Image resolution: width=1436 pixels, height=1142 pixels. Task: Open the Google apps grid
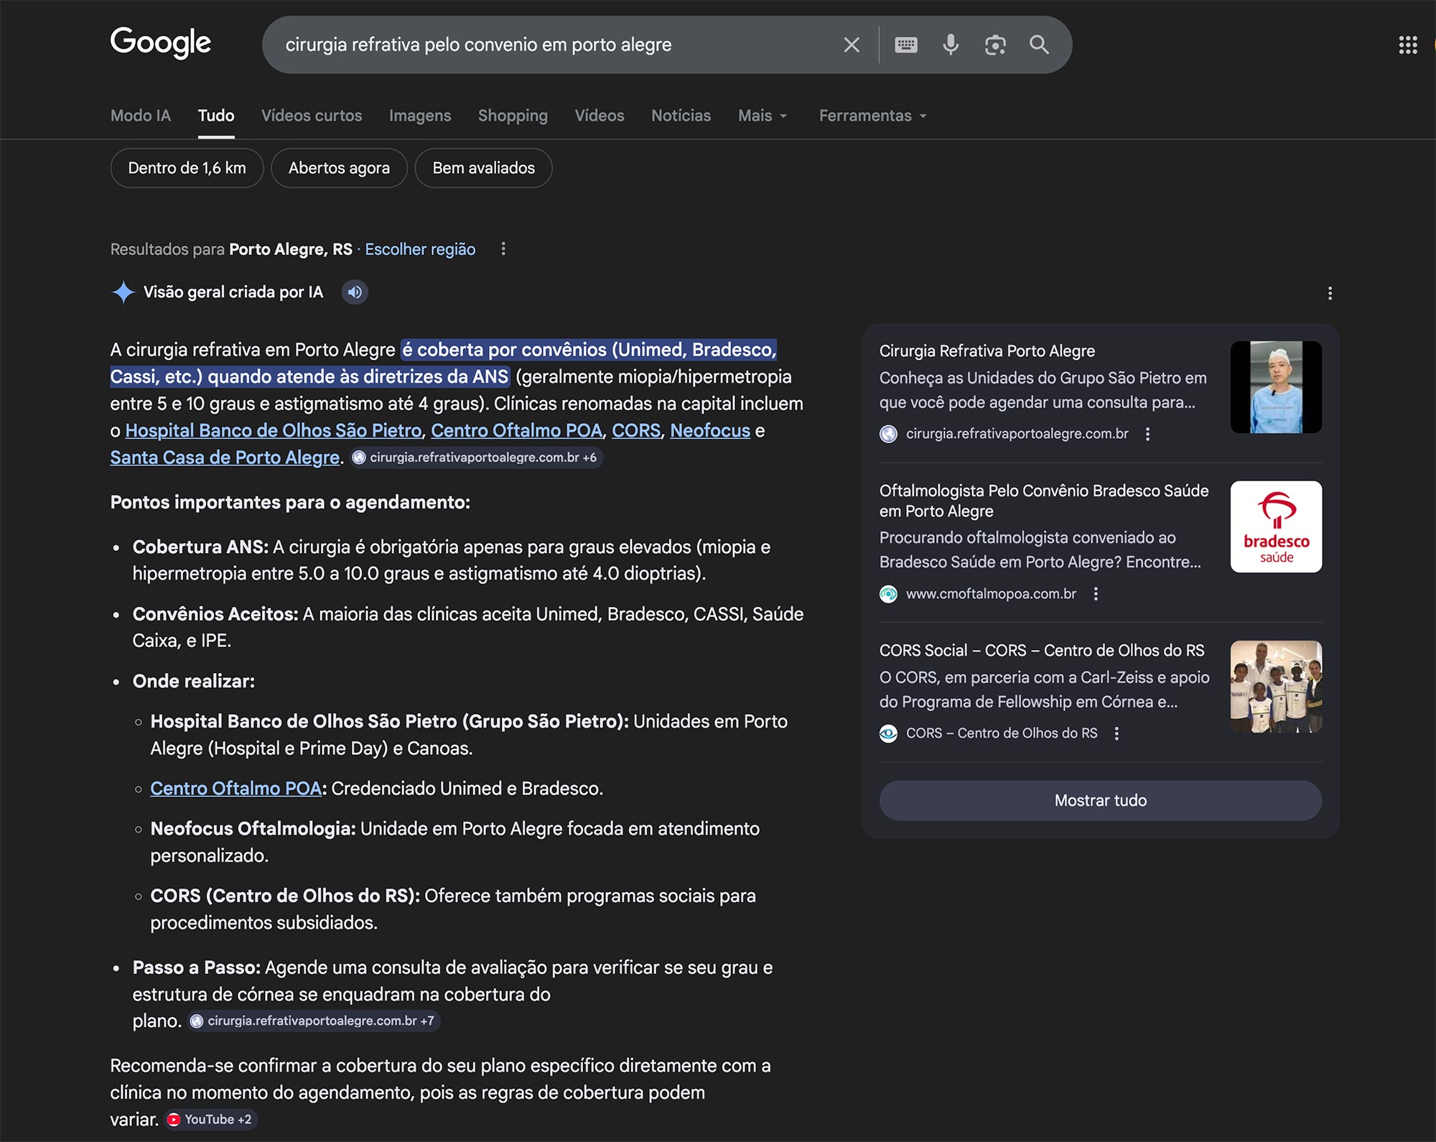[1407, 45]
